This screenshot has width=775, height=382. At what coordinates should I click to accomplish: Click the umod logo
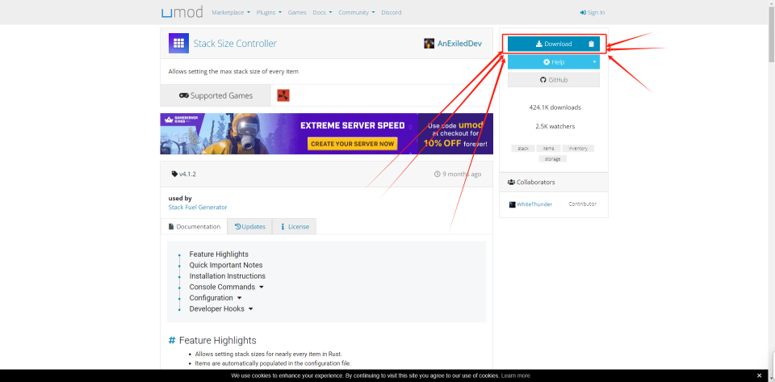coord(182,12)
